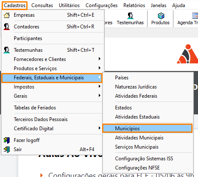Open Produtos from the toolbar

point(160,19)
